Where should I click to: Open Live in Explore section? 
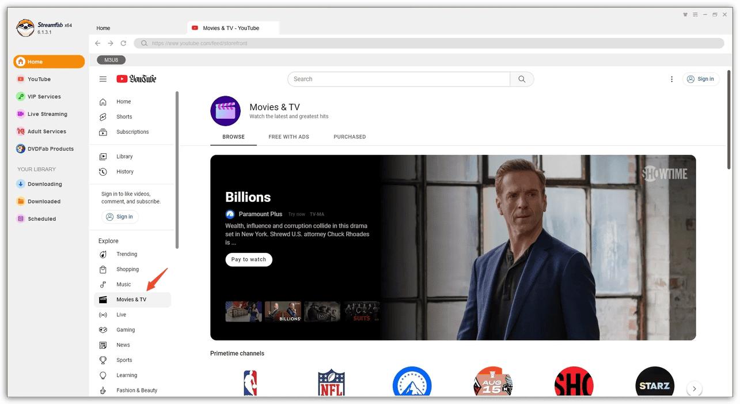tap(132, 315)
